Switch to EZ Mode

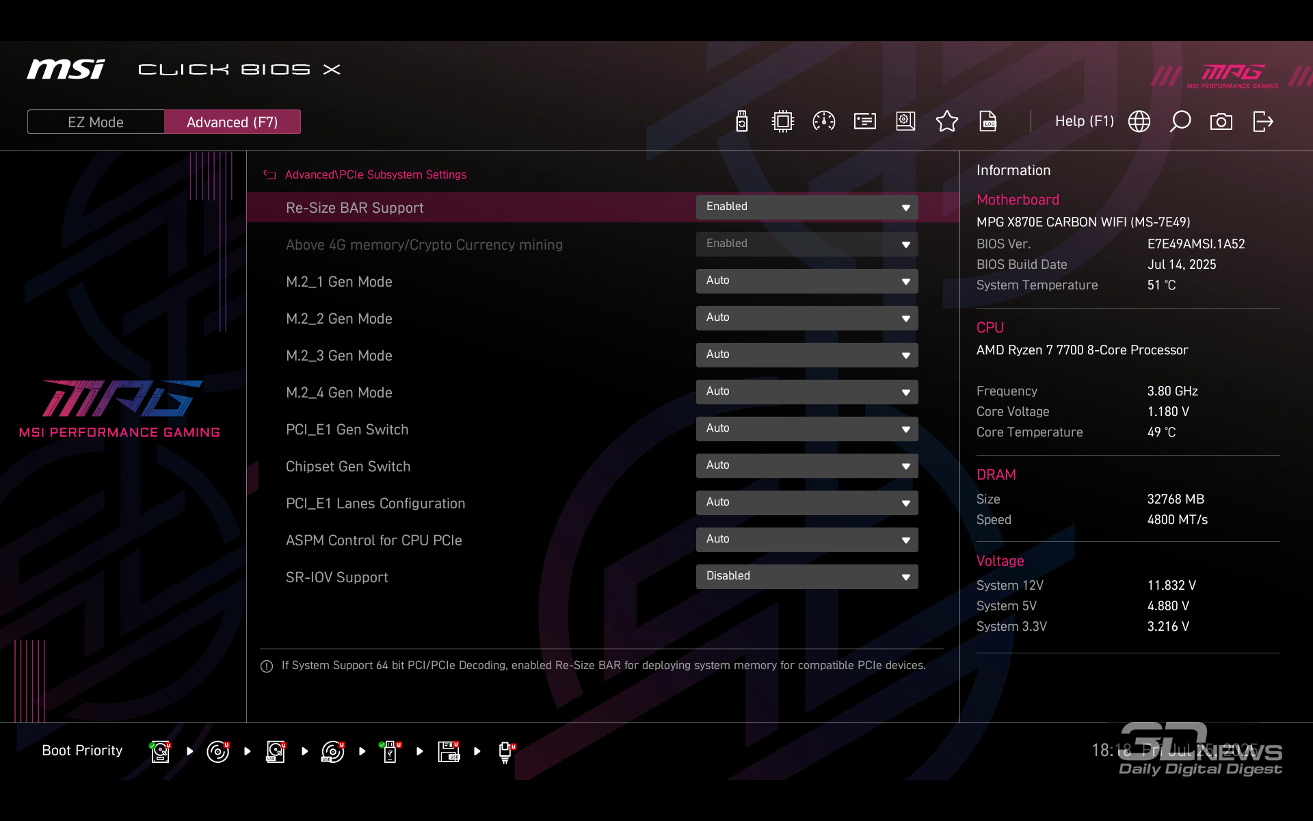point(96,122)
